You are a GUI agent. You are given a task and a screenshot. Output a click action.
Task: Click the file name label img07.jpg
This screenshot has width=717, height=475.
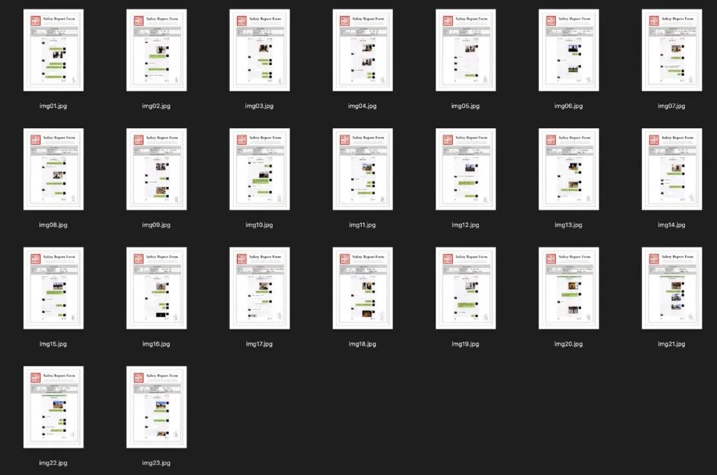coord(671,106)
